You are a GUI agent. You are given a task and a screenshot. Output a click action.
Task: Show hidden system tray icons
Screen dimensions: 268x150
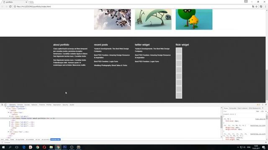pyautogui.click(x=238, y=147)
